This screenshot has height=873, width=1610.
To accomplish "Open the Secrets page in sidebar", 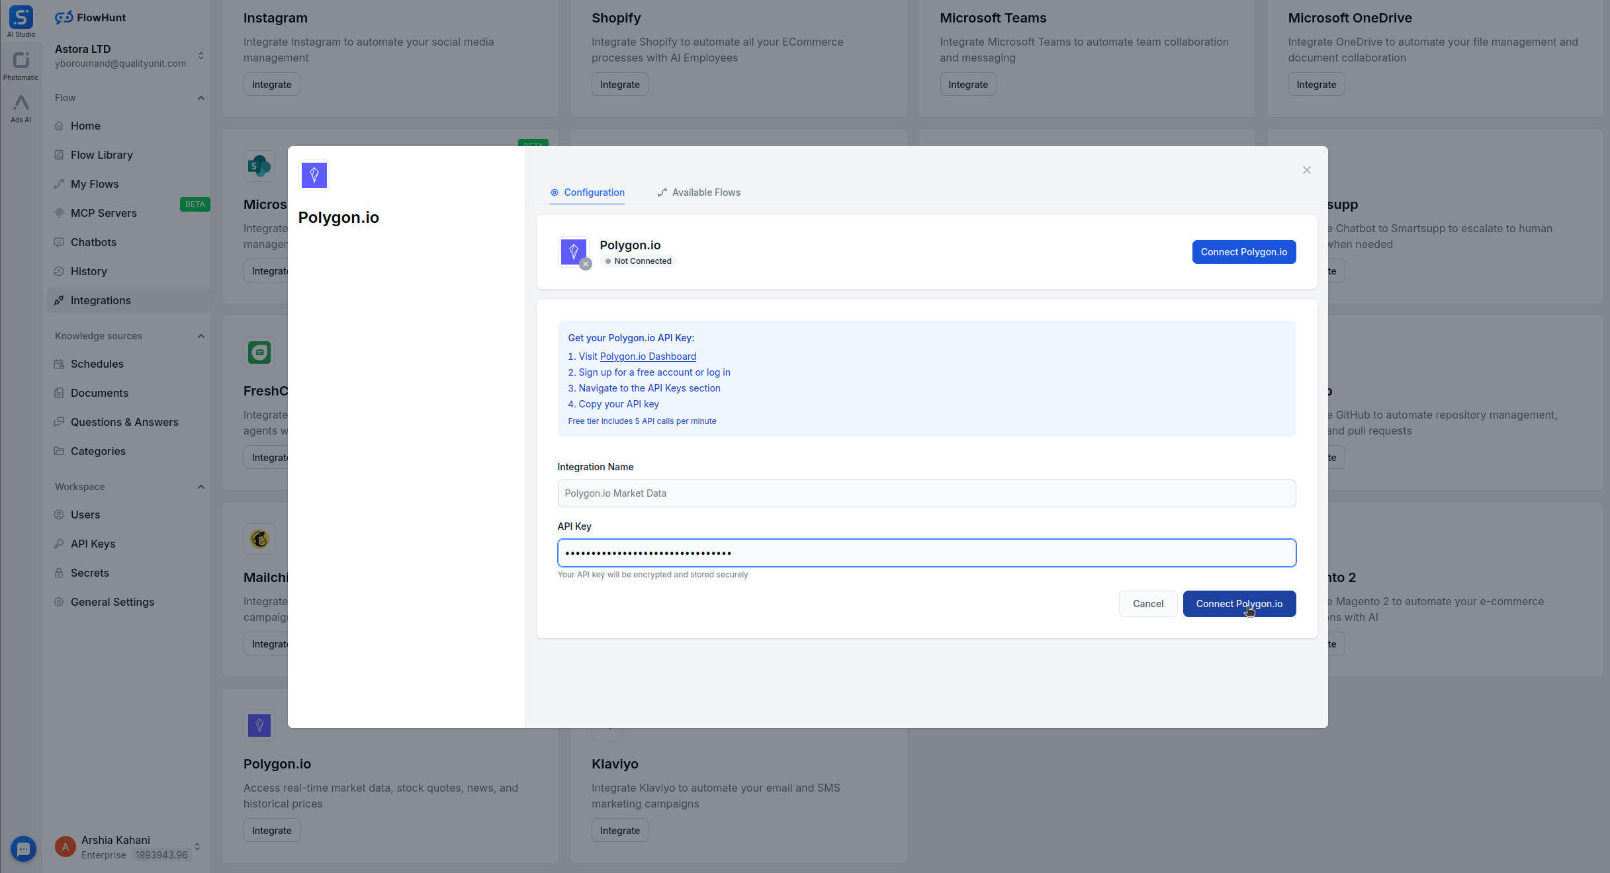I will 89,573.
